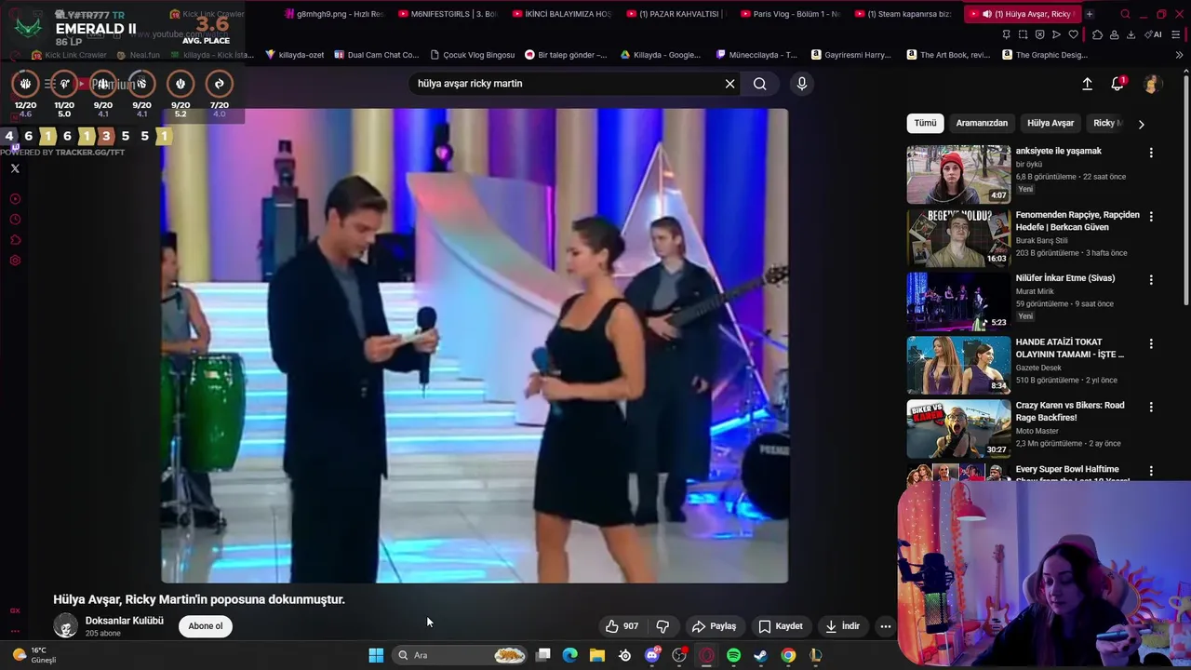This screenshot has width=1191, height=670.
Task: Click the YouTube search magnifier button
Action: 760,84
